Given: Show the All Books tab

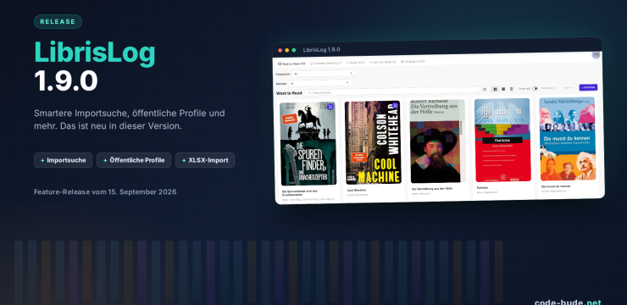Looking at the screenshot, I should coord(413,62).
